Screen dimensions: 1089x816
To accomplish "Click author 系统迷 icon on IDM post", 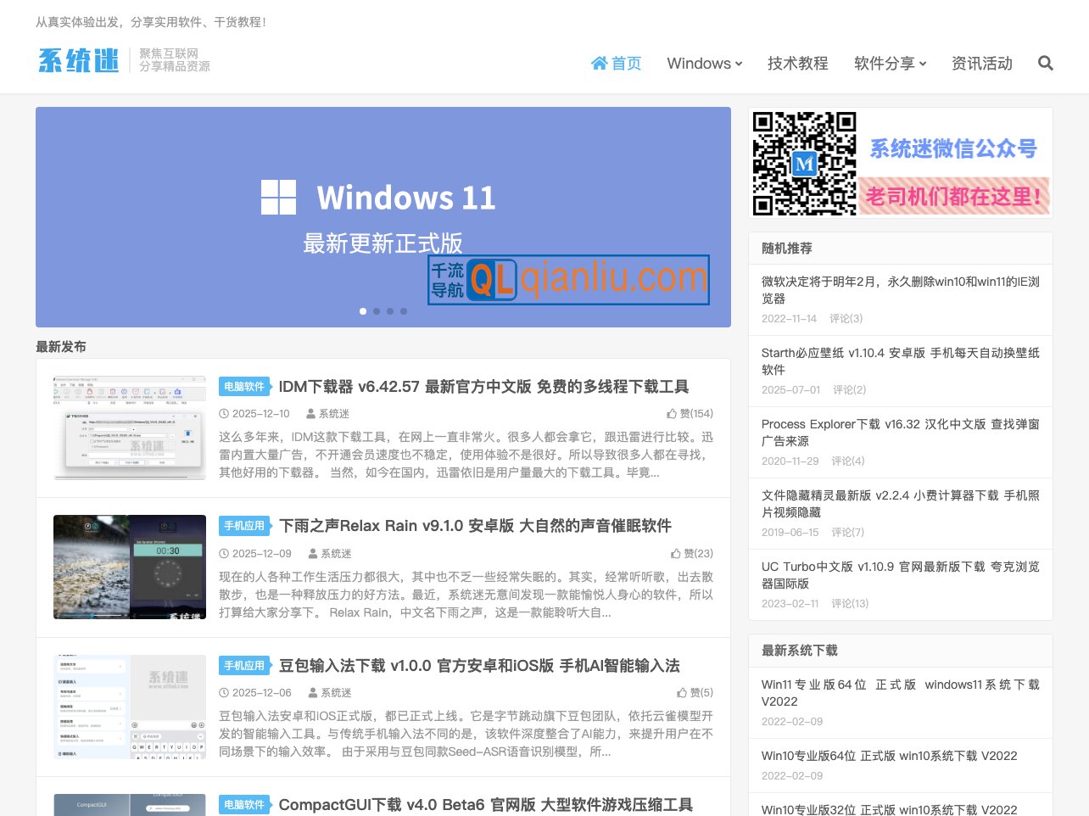I will point(310,414).
